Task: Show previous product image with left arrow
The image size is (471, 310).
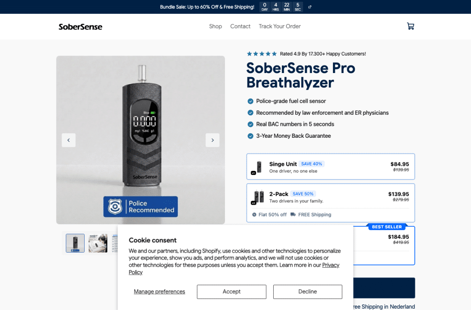Action: tap(69, 140)
